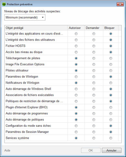The image size is (126, 157).
Task: Open the blocking level dropdown arrow
Action: pos(43,17)
